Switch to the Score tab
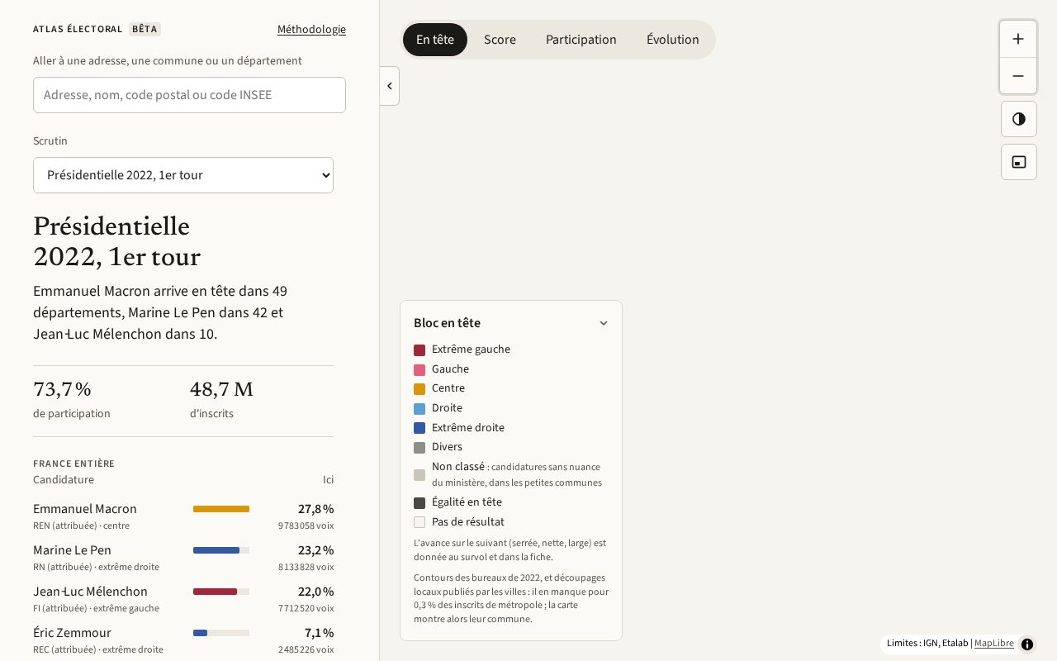This screenshot has width=1057, height=661. [500, 40]
